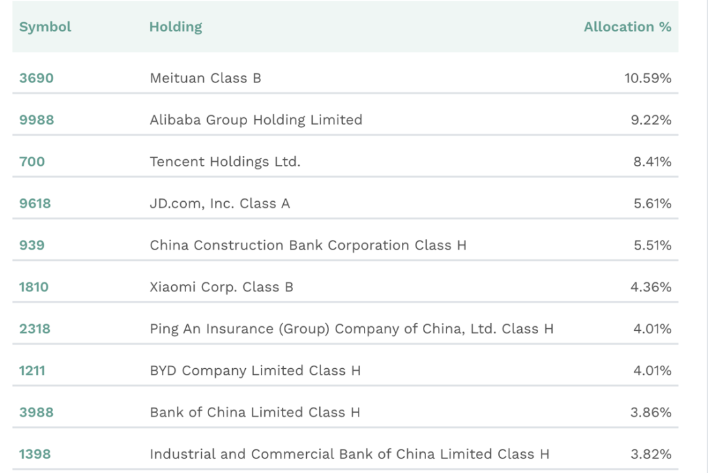Select the 2318 symbol link
Viewport: 708px width, 473px height.
pyautogui.click(x=35, y=329)
